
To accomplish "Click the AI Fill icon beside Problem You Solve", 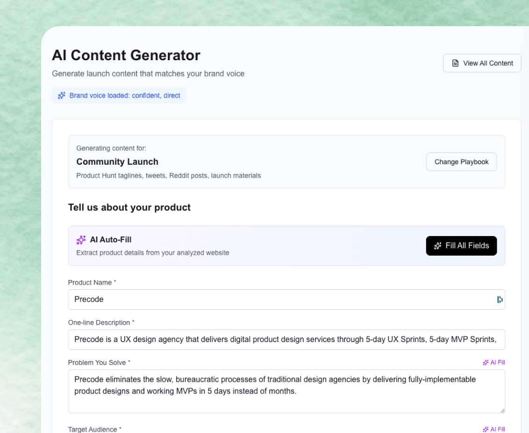I will click(x=486, y=362).
